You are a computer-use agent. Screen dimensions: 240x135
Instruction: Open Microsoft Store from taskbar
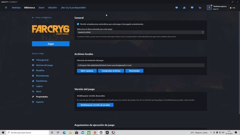coord(76,132)
